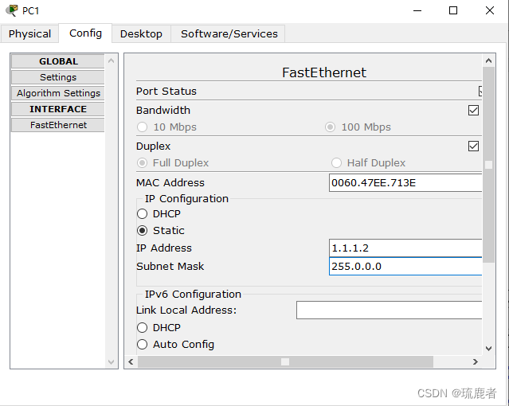
Task: Click the left arrow of horizontal scrollbar
Action: point(131,361)
